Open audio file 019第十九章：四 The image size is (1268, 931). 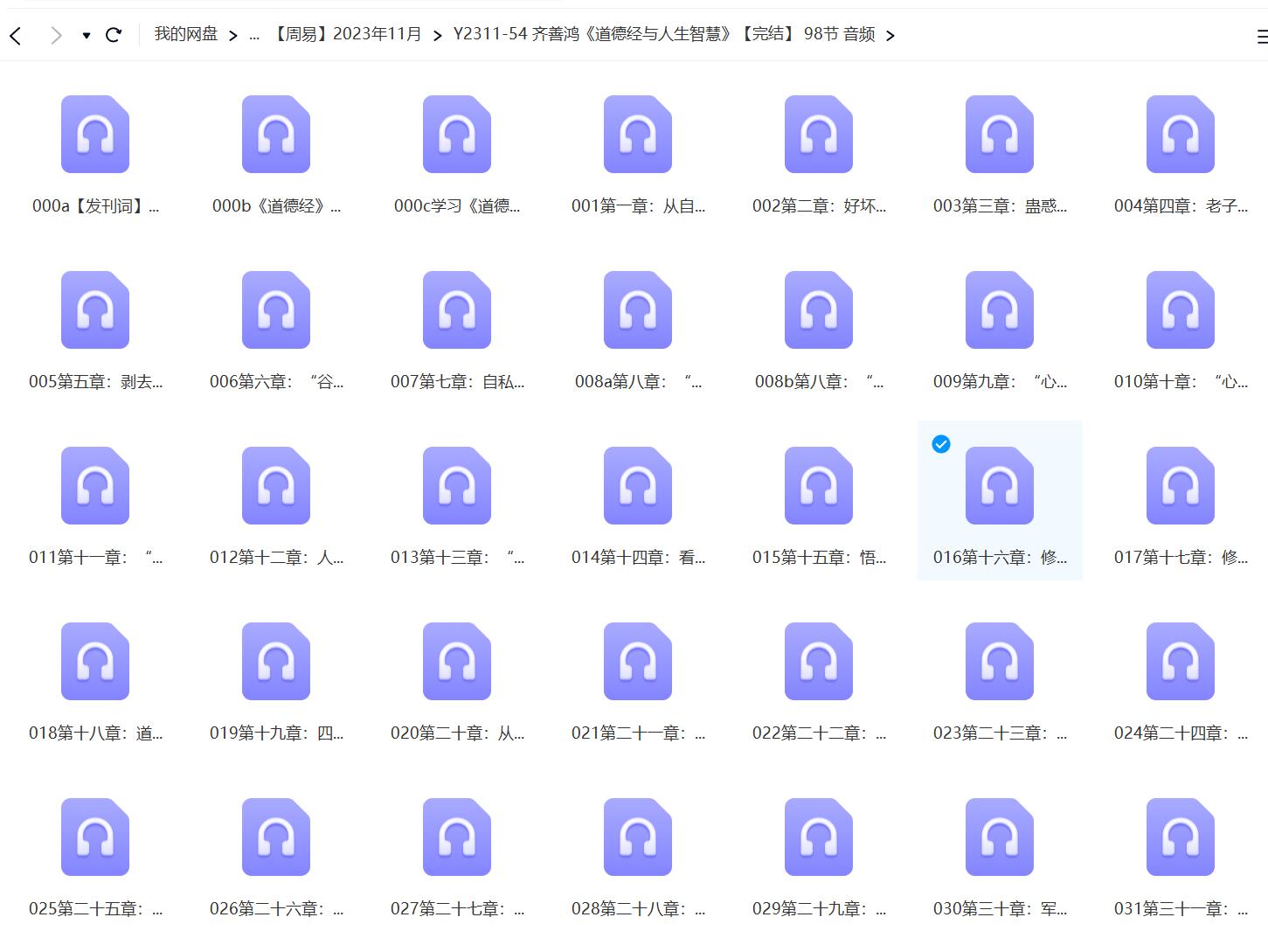275,662
